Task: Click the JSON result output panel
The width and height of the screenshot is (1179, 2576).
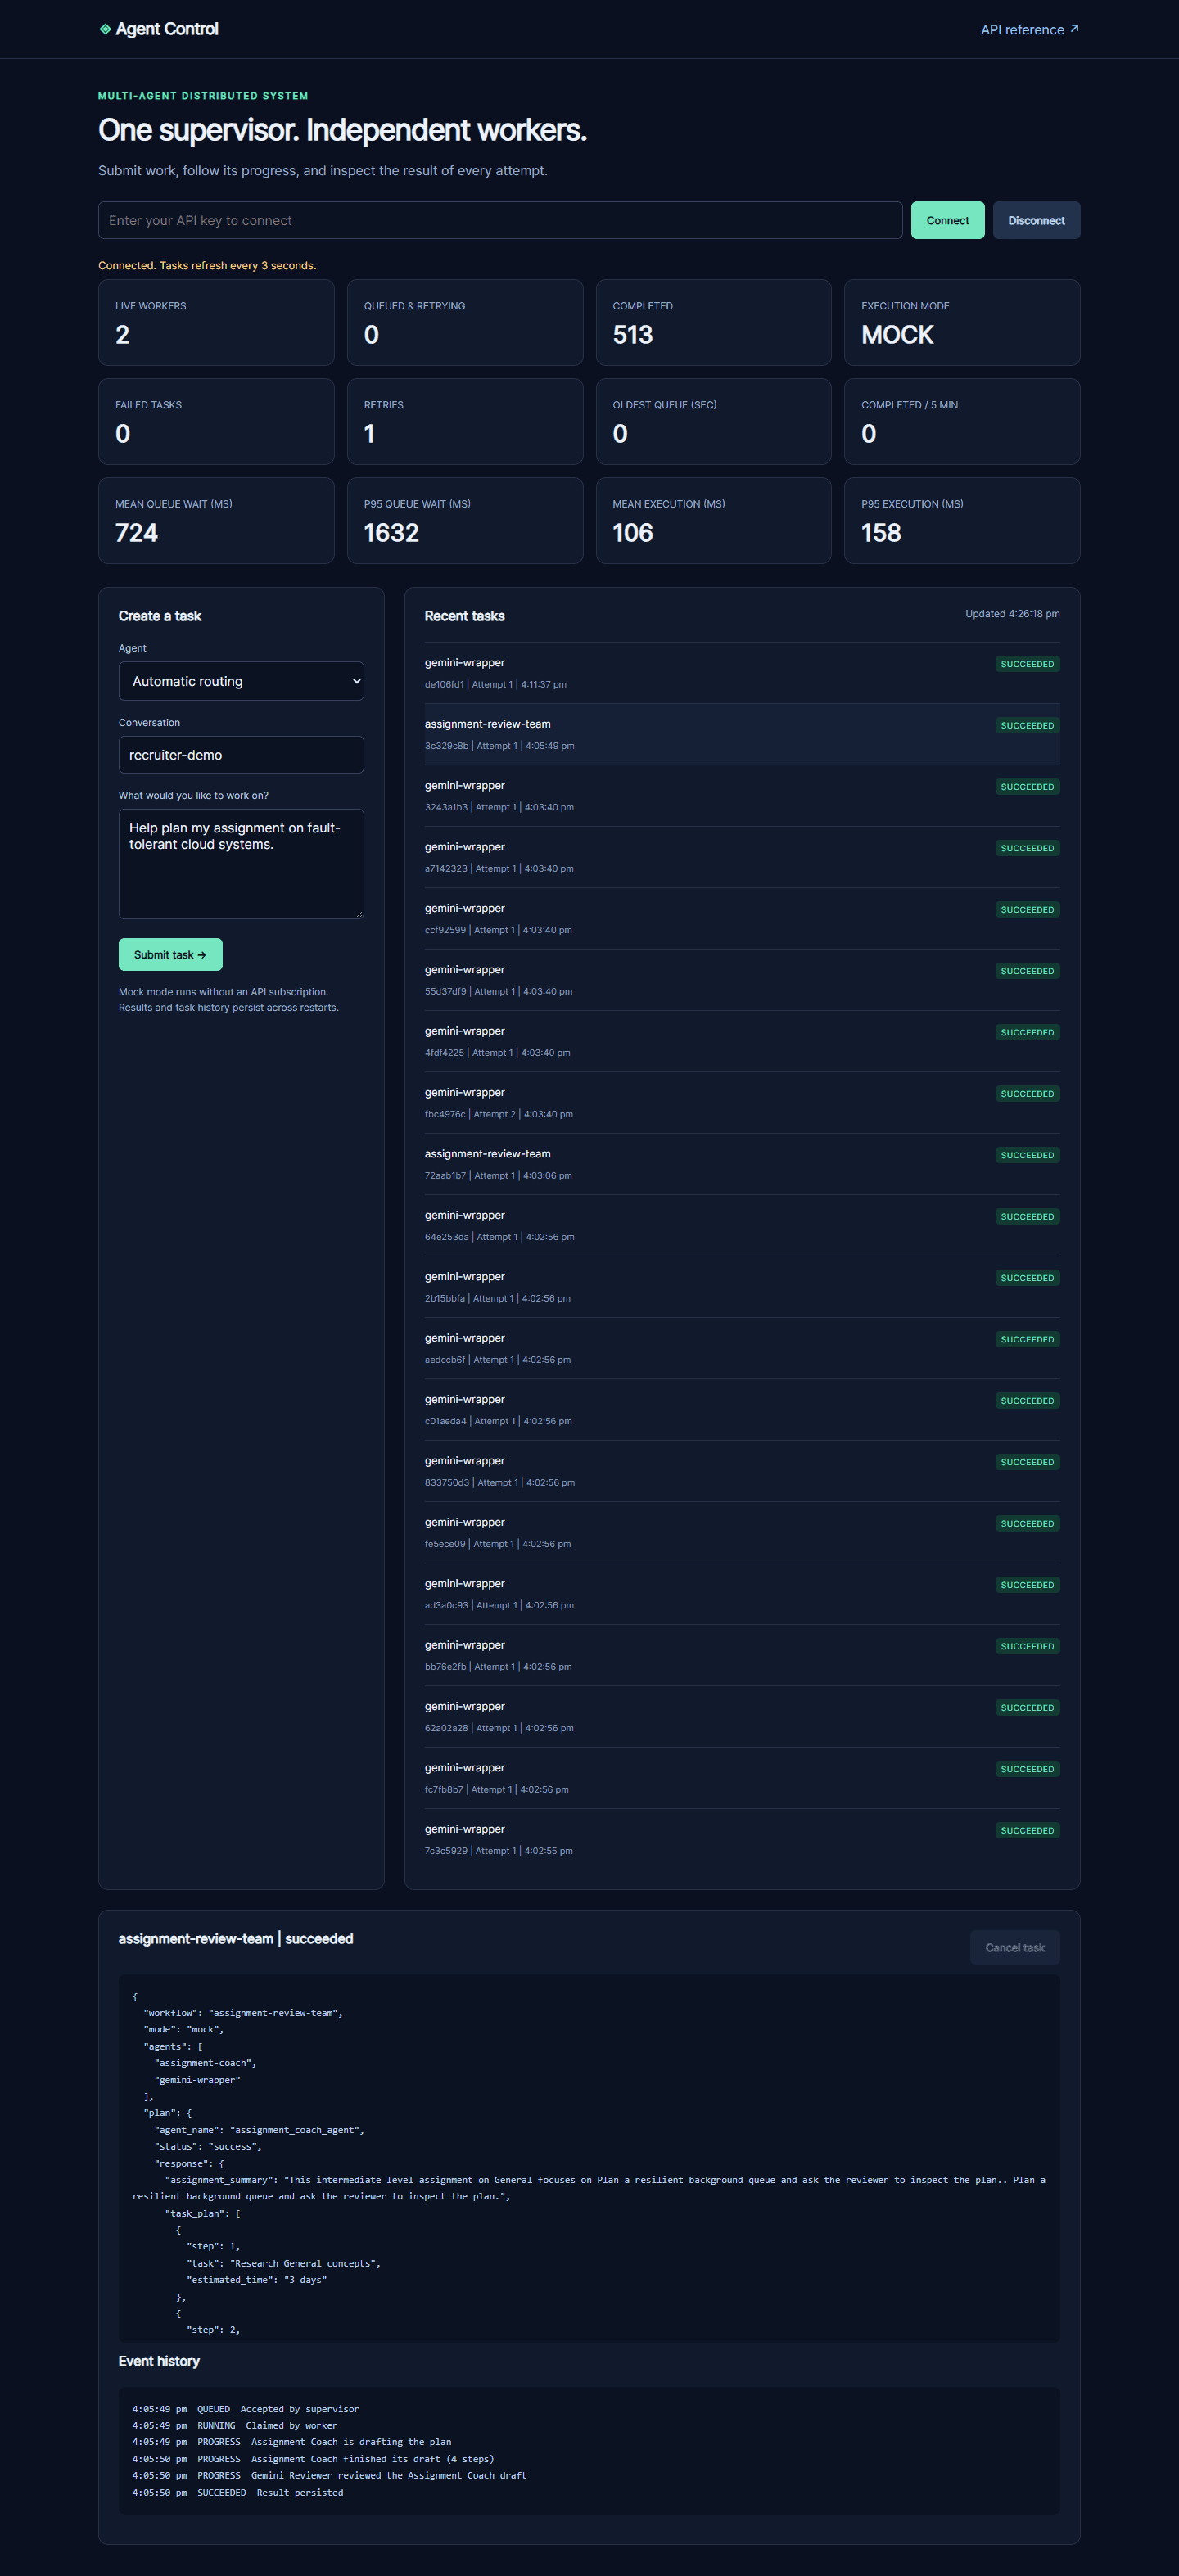Action: 589,2158
